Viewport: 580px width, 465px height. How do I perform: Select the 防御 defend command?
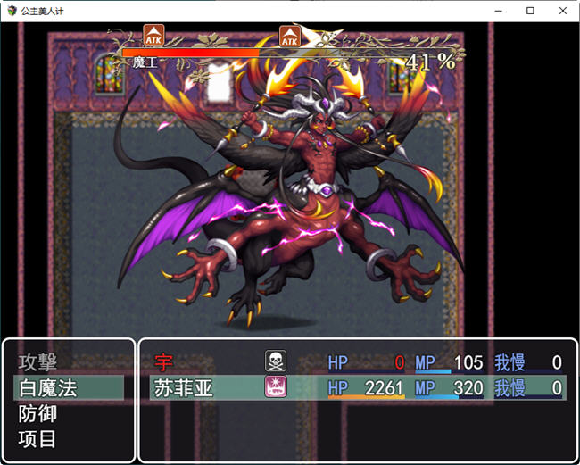coord(37,413)
